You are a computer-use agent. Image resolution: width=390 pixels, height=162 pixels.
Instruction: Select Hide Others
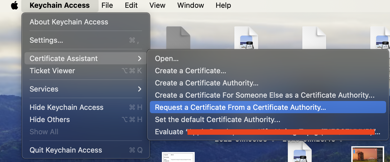(x=86, y=120)
